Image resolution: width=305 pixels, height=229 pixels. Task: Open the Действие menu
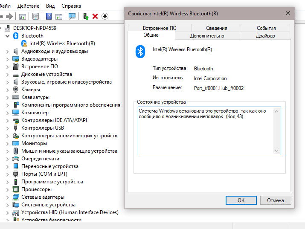pos(28,6)
